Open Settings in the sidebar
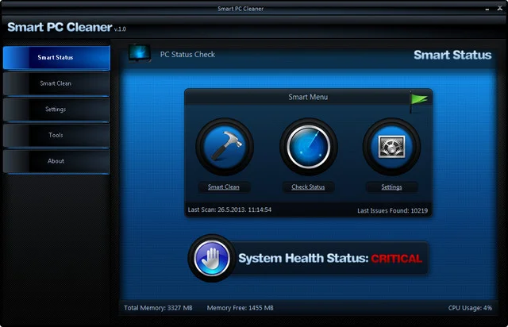The height and width of the screenshot is (327, 508). click(56, 110)
